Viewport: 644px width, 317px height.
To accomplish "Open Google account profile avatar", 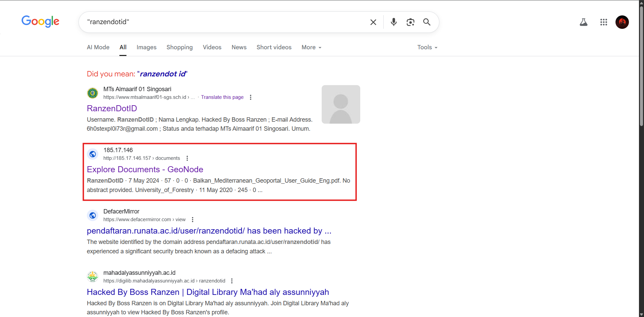I will tap(622, 22).
